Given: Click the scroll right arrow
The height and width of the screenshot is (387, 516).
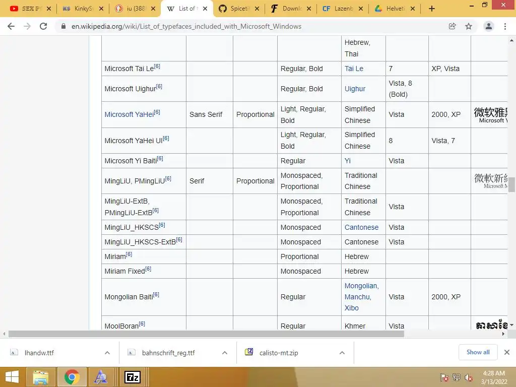Looking at the screenshot, I should point(503,334).
